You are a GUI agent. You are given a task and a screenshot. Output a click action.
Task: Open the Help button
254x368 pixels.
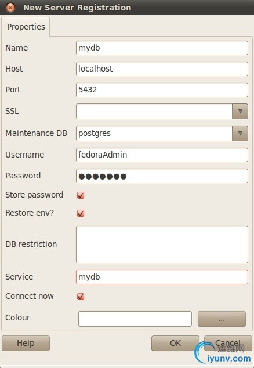click(26, 343)
